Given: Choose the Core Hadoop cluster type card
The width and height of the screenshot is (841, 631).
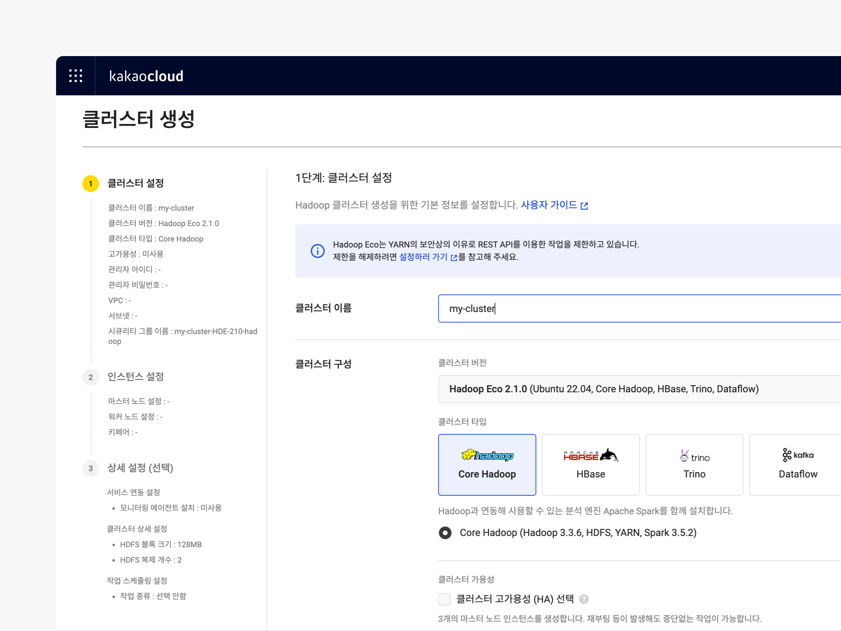Looking at the screenshot, I should coord(487,464).
